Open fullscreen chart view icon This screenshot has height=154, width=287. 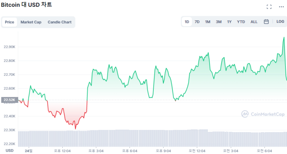[x=269, y=7]
